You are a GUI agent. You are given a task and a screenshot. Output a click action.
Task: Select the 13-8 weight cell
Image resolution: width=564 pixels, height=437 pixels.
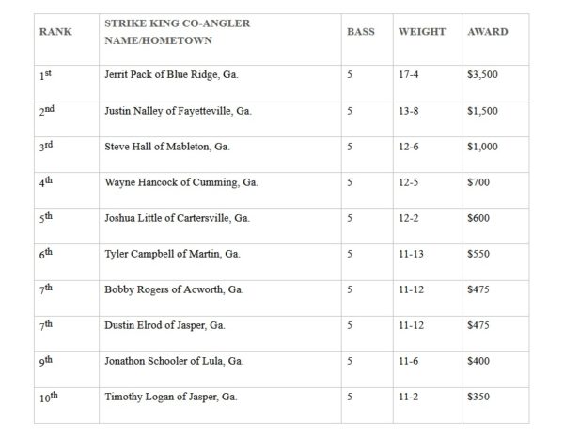click(x=409, y=111)
